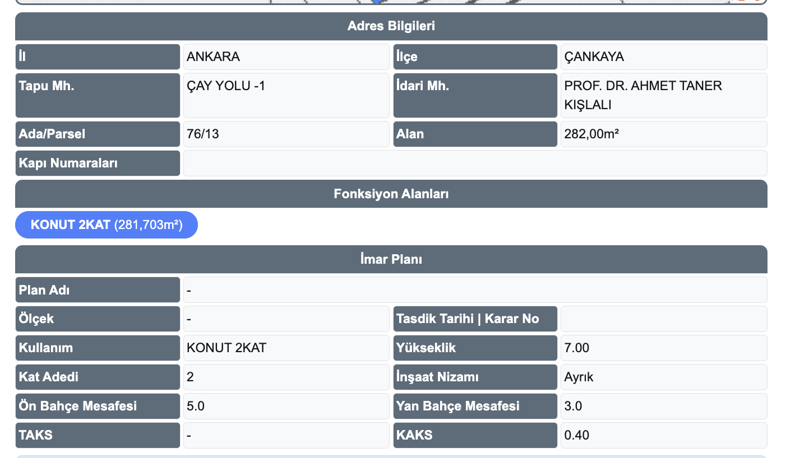Screen dimensions: 786x458
Task: Click the ÇAY YOLU -1 value cell
Action: (286, 95)
